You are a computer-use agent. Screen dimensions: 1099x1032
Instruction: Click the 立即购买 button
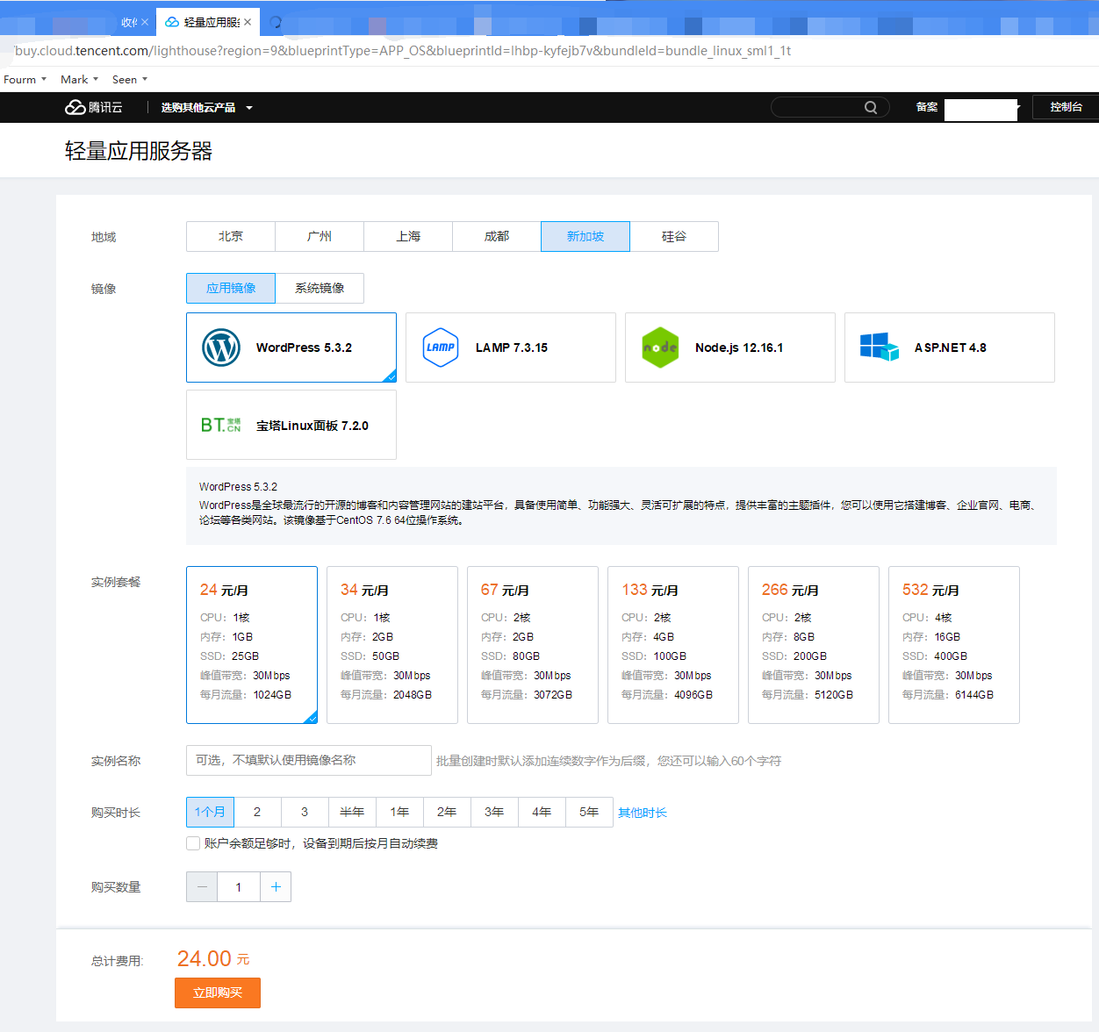coord(218,993)
